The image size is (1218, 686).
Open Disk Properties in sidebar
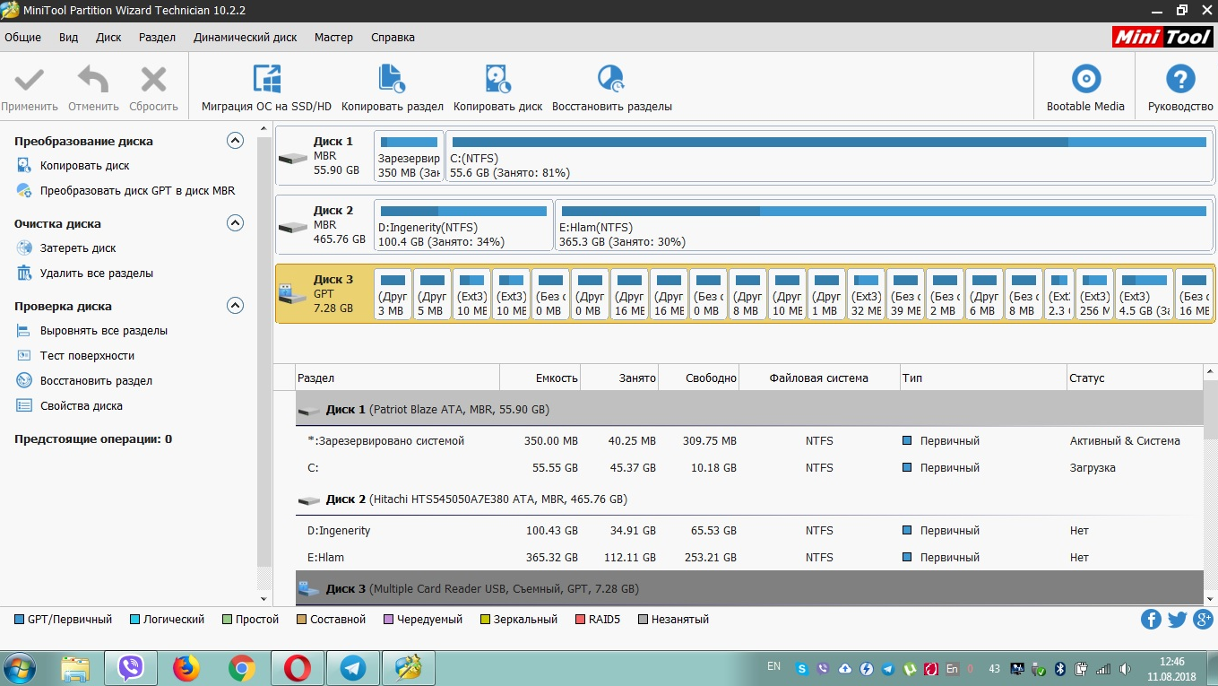click(x=82, y=406)
